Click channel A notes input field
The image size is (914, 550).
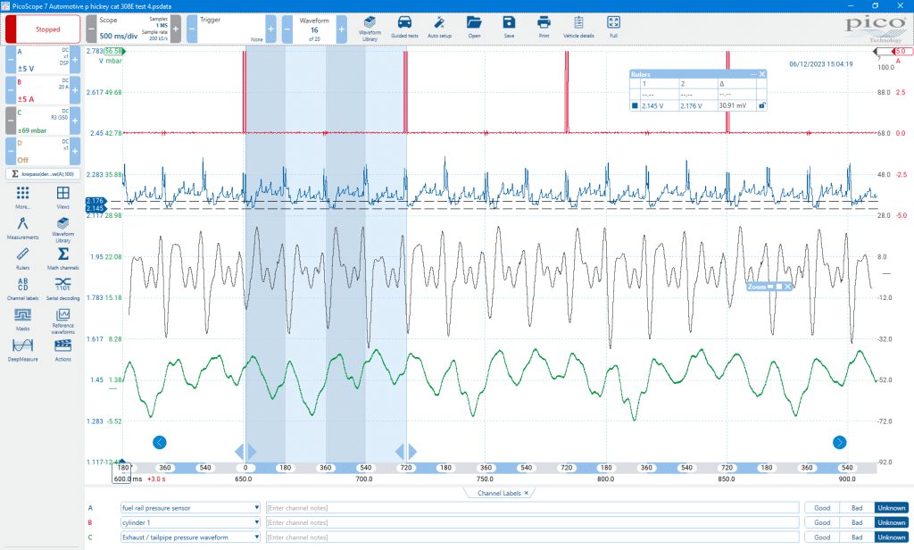[x=532, y=508]
